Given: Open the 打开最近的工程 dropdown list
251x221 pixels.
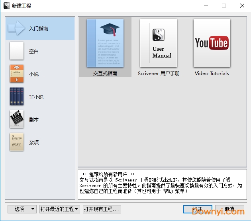Looking at the screenshot, I should (x=59, y=209).
